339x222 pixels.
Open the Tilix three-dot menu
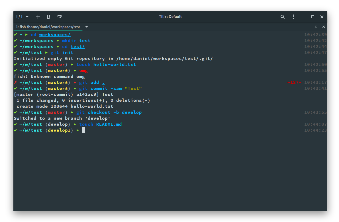tap(293, 17)
